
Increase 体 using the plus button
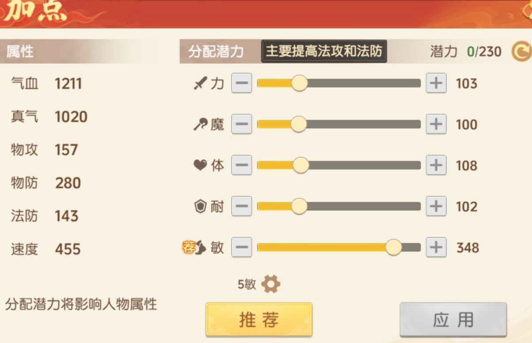pos(435,165)
